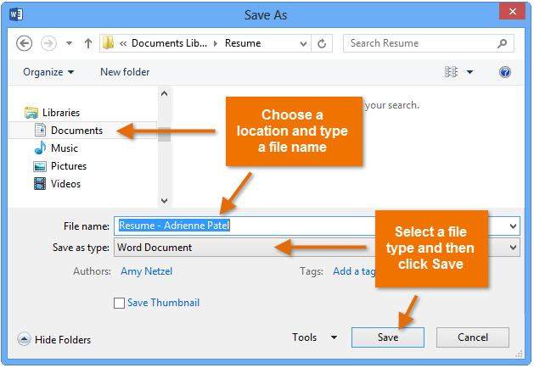The height and width of the screenshot is (368, 534).
Task: Select Documents Lib... in the address path
Action: (x=169, y=43)
